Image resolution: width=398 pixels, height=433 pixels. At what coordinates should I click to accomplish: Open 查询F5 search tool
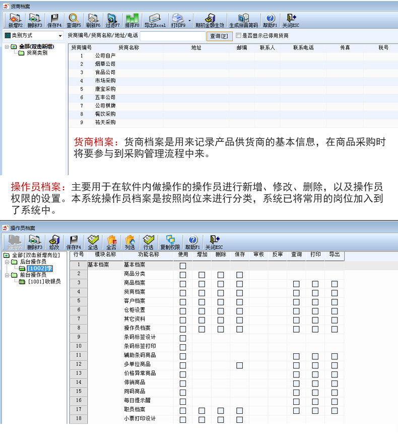[74, 21]
